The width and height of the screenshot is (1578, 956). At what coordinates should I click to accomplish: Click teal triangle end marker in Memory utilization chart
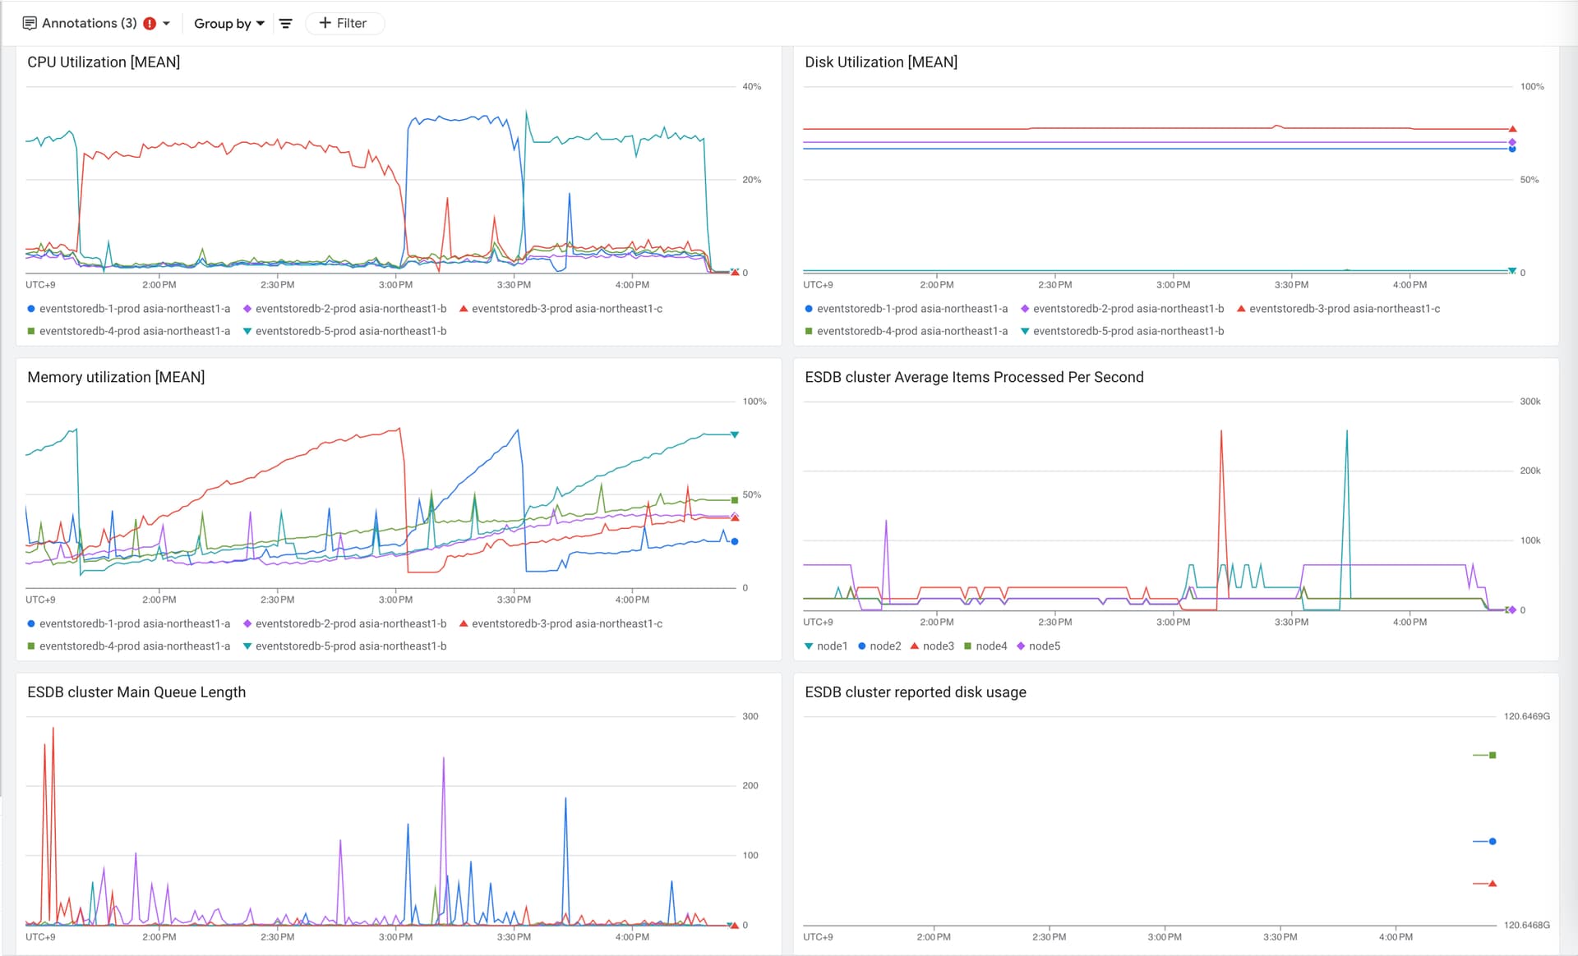click(x=735, y=434)
